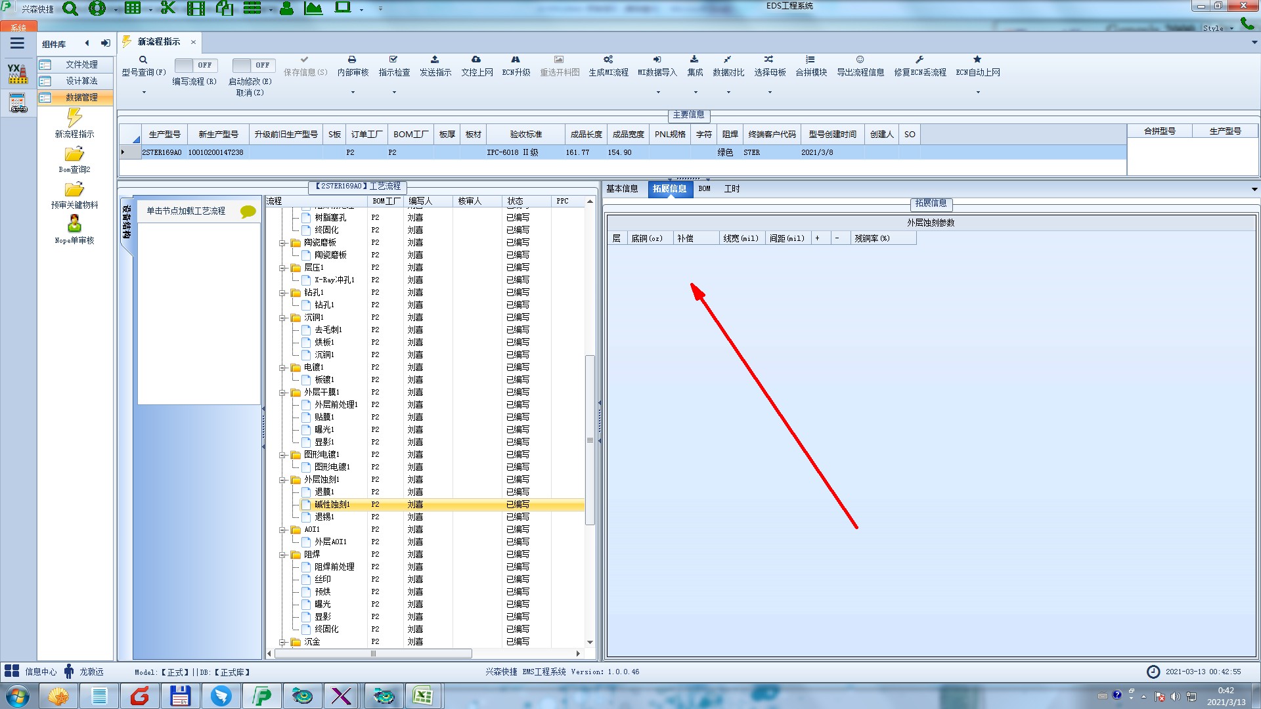Select the 文件处理 sidebar item

coord(81,64)
